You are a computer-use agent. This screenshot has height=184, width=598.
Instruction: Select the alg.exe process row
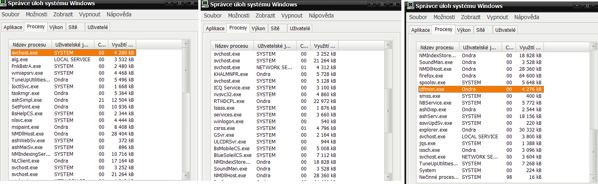(x=73, y=59)
